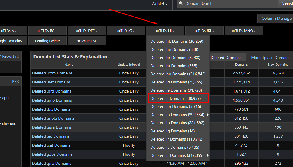Open the Deleted .cat Domains link
This screenshot has height=167, width=293.
(51, 145)
